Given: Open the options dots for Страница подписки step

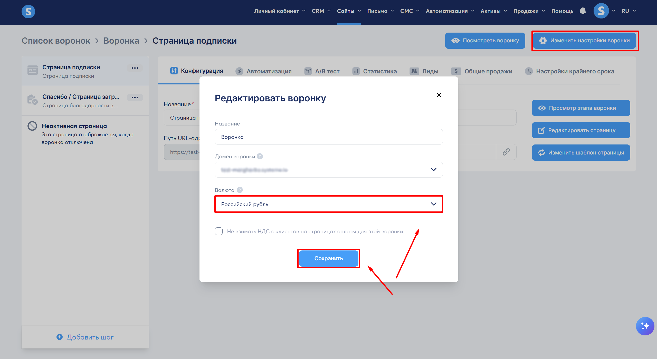Looking at the screenshot, I should (x=135, y=68).
